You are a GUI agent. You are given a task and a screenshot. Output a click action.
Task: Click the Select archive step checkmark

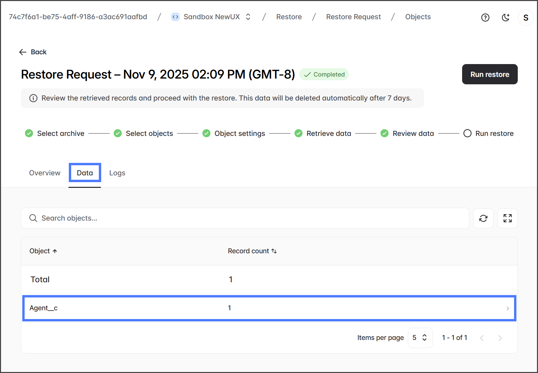click(29, 134)
